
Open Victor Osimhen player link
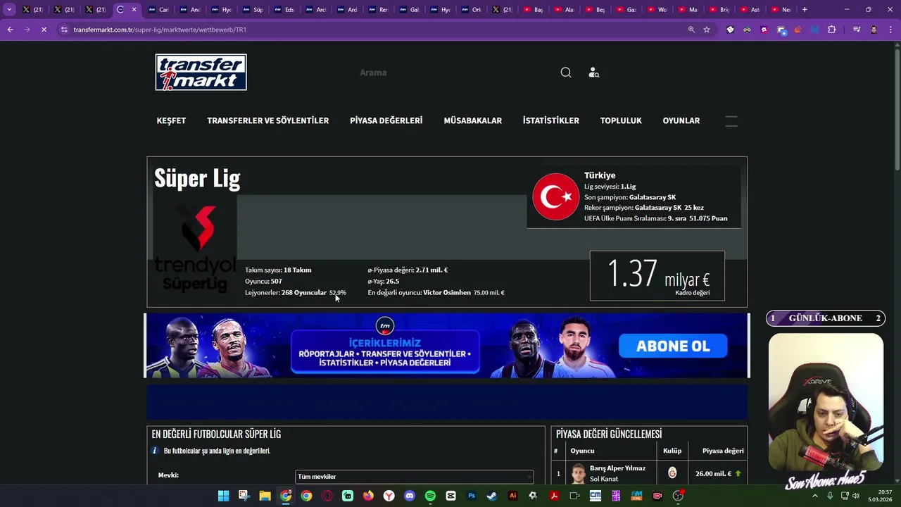click(x=447, y=292)
